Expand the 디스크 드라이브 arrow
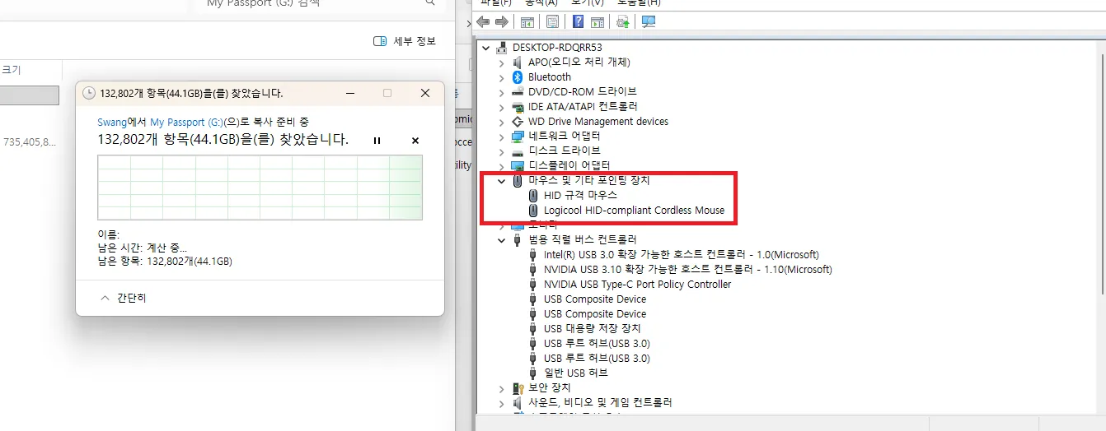Viewport: 1106px width, 431px height. 502,151
